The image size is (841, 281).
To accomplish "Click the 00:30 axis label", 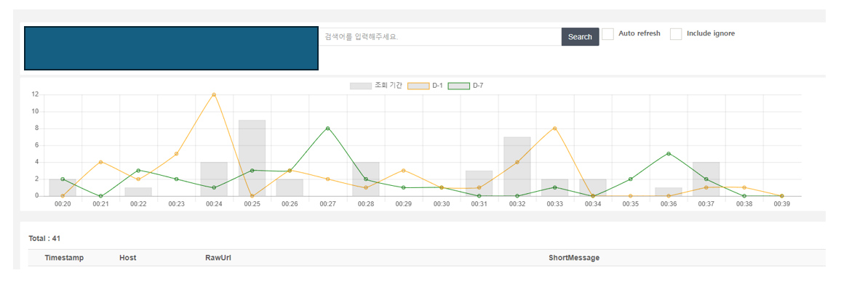I will 442,204.
